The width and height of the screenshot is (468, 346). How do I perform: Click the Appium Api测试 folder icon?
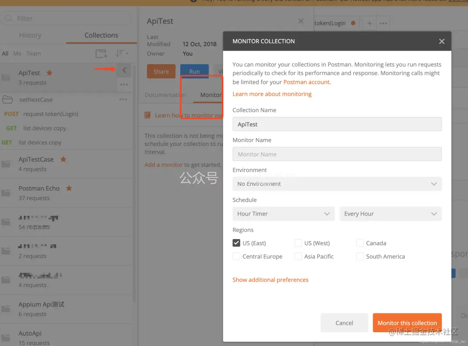(x=6, y=309)
